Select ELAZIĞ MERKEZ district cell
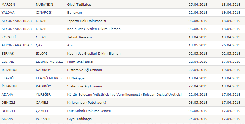 49,78
